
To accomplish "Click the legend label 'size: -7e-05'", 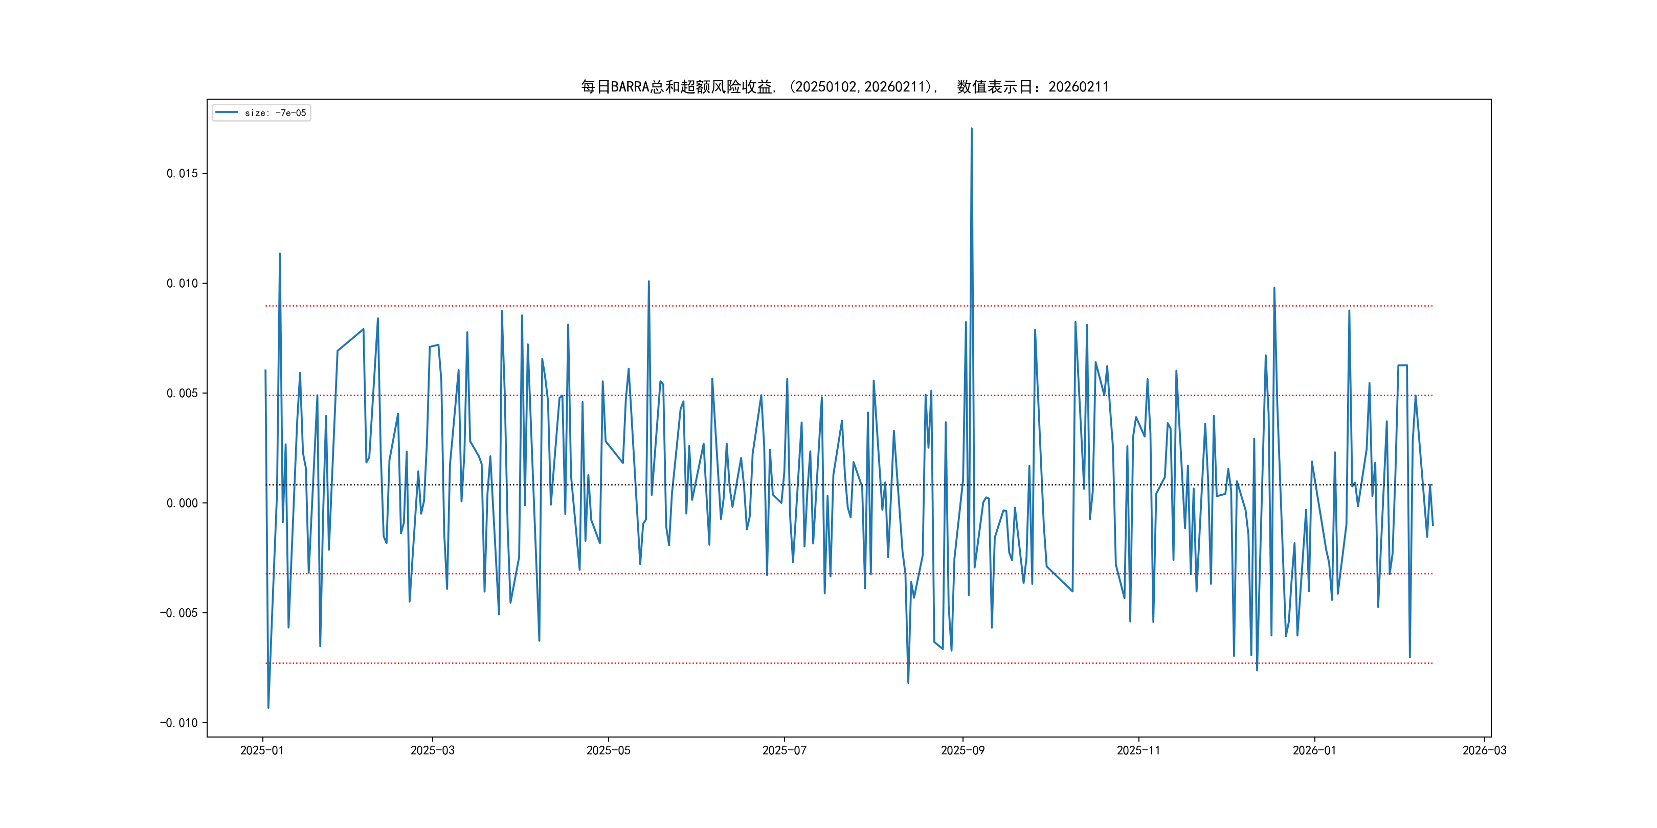I will [275, 113].
